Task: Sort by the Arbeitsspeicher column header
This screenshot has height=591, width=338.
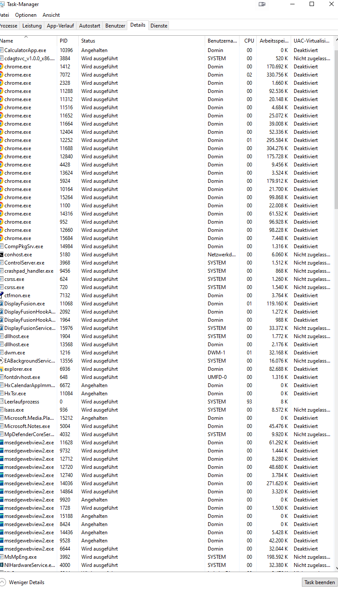Action: 274,41
